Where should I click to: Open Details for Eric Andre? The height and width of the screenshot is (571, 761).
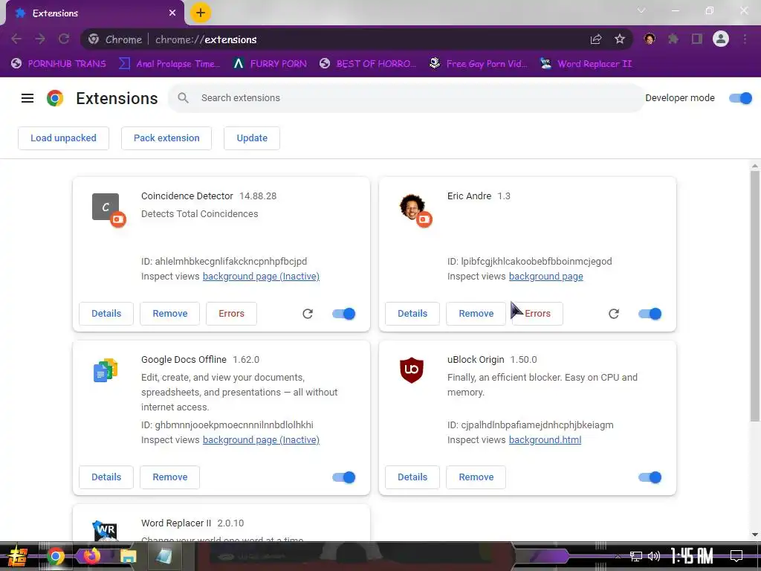tap(412, 314)
